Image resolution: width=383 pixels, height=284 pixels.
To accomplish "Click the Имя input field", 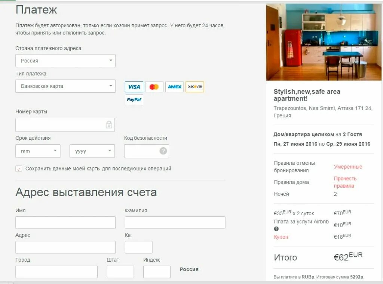I will pos(65,222).
